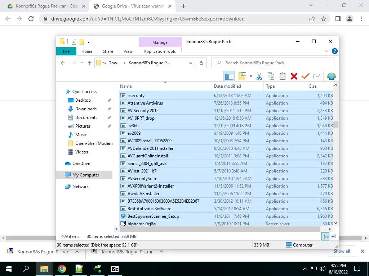Click the file list horizontal scrollbar
The image size is (369, 276).
tap(220, 229)
